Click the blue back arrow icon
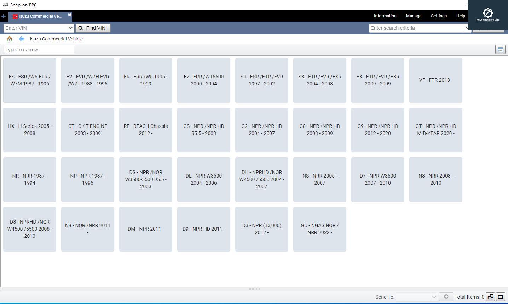Image resolution: width=508 pixels, height=304 pixels. pyautogui.click(x=21, y=39)
